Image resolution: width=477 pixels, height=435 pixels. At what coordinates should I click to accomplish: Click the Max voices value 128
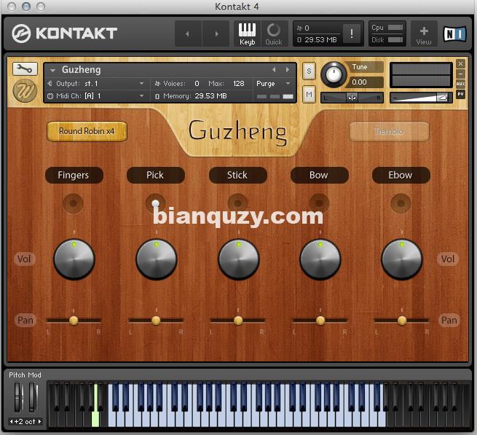point(239,83)
